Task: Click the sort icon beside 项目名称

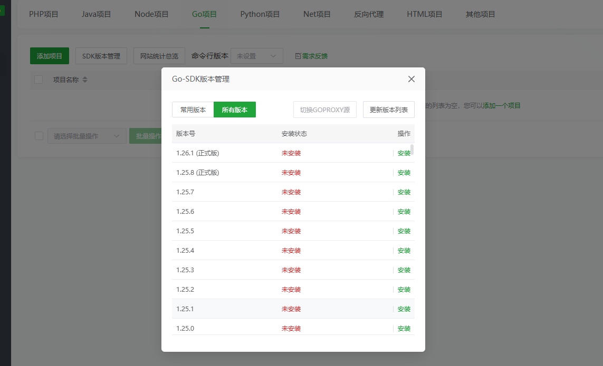Action: point(85,80)
